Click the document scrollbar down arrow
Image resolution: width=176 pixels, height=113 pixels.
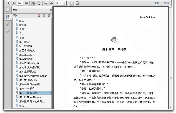pyautogui.click(x=170, y=107)
